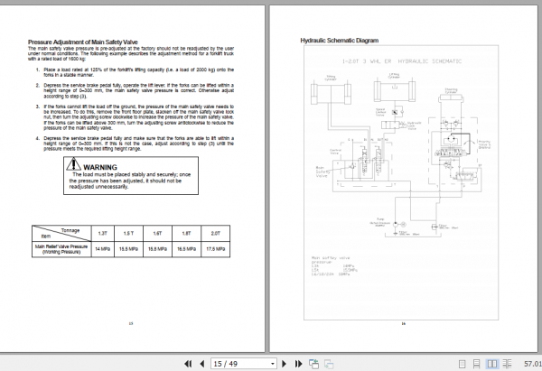The width and height of the screenshot is (542, 371).
Task: Click the greyed-out next view icon
Action: pos(329,364)
